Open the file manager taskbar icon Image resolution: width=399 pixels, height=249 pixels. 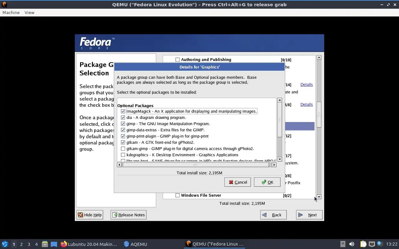(45, 244)
